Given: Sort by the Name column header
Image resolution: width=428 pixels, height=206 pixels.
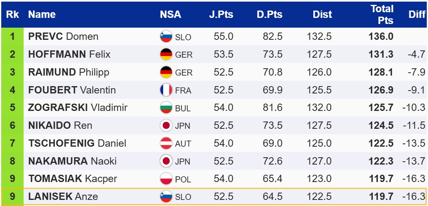Looking at the screenshot, I should 42,15.
